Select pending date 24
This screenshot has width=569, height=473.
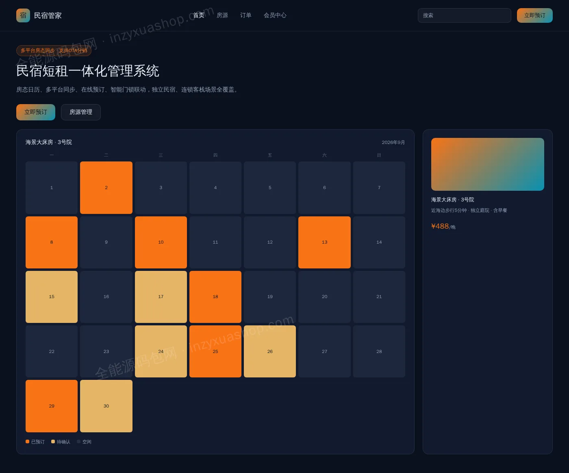point(161,351)
